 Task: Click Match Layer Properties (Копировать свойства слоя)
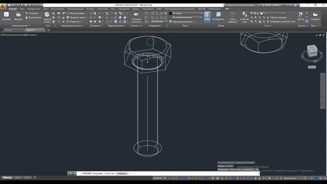(281, 21)
